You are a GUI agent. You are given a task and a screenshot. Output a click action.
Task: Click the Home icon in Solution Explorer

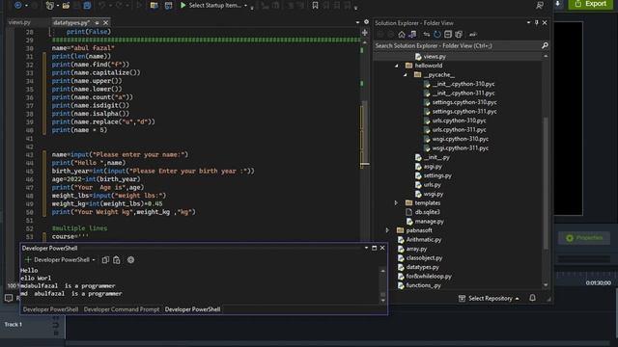[402, 35]
